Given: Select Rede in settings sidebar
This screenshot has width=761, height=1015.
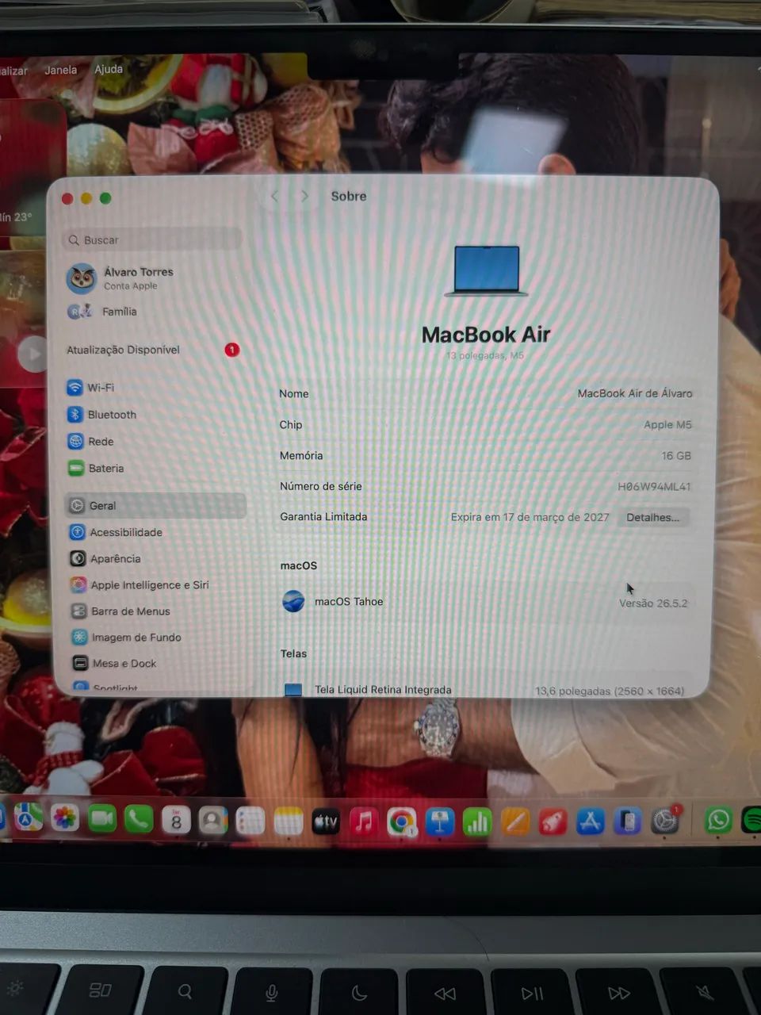Looking at the screenshot, I should point(90,442).
